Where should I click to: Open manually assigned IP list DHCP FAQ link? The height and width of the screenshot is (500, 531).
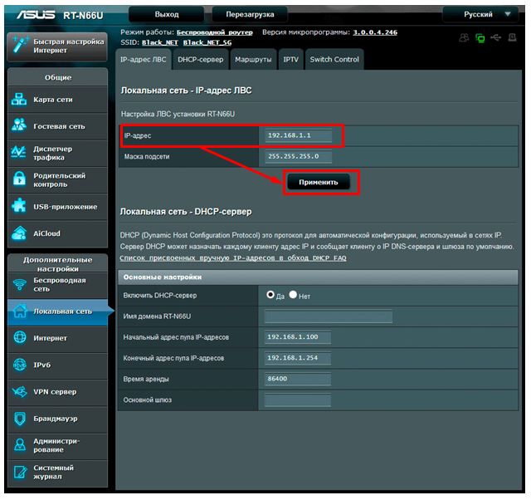(233, 258)
